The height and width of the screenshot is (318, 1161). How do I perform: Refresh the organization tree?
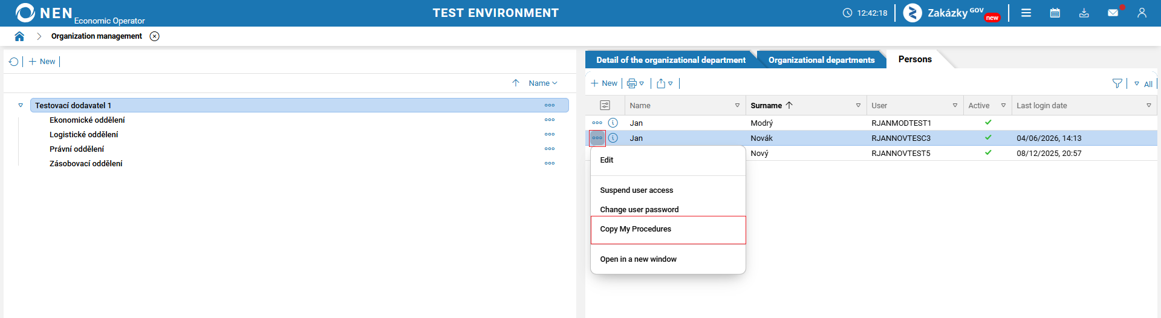click(14, 62)
